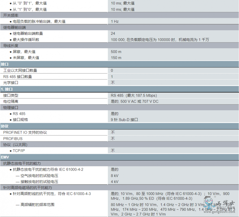Select the PROFIBUS row label

tap(13, 138)
